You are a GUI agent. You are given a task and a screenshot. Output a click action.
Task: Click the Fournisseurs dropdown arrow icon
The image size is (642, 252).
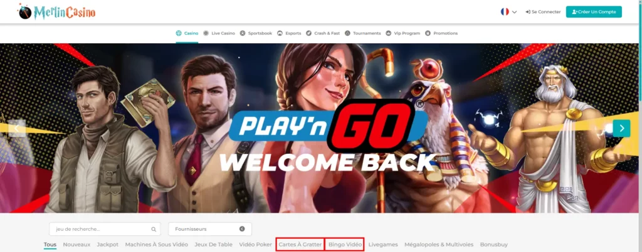(242, 229)
